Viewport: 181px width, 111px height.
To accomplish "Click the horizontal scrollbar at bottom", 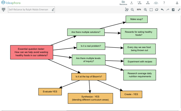I will click(98, 110).
